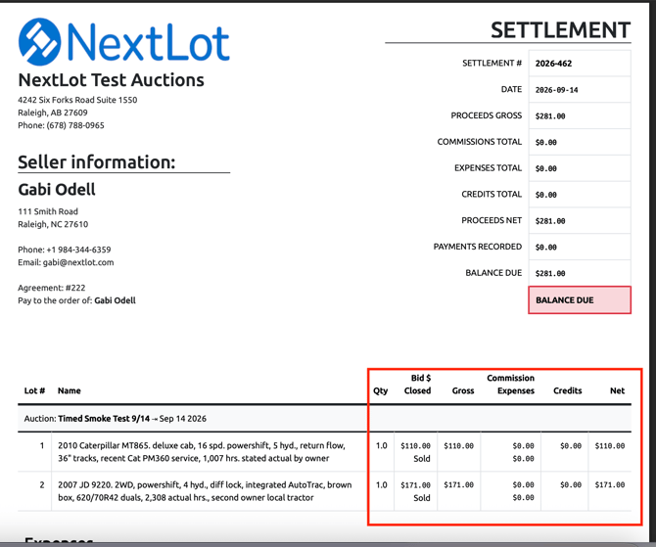Click the Seller information heading

(x=97, y=161)
